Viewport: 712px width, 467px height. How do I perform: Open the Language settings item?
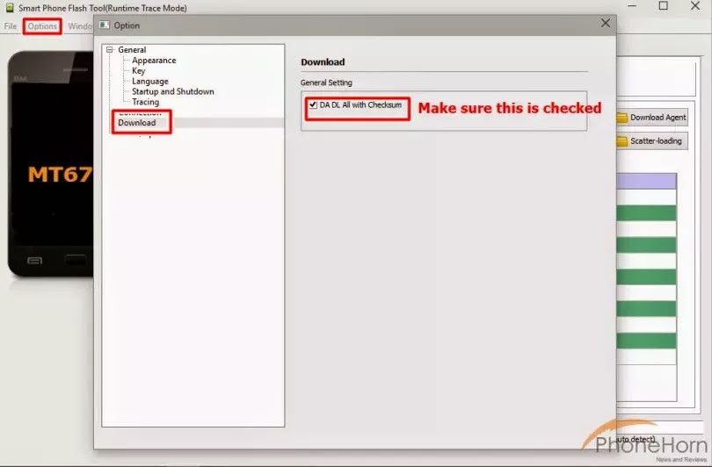[149, 81]
